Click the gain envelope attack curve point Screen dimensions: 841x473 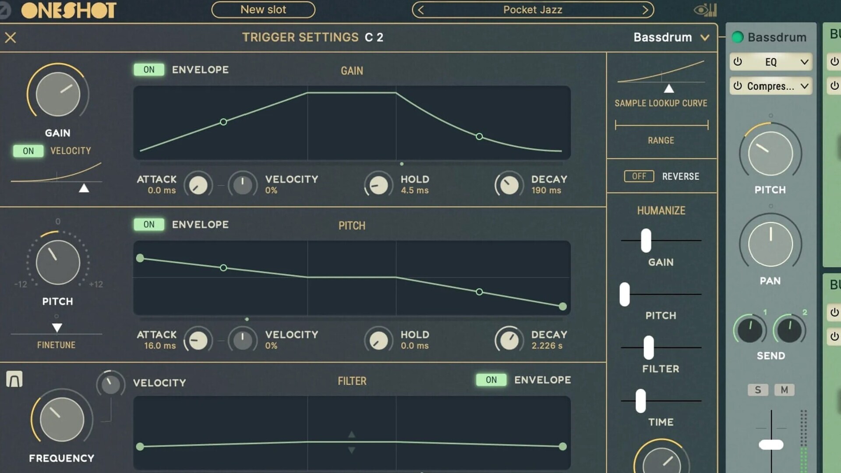pos(223,122)
